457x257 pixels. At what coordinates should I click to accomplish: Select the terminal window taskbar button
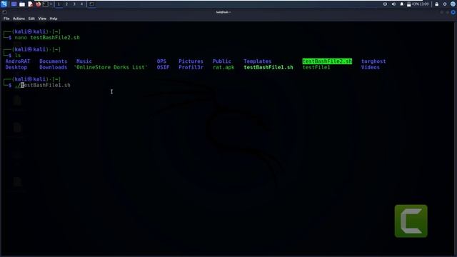[x=91, y=4]
